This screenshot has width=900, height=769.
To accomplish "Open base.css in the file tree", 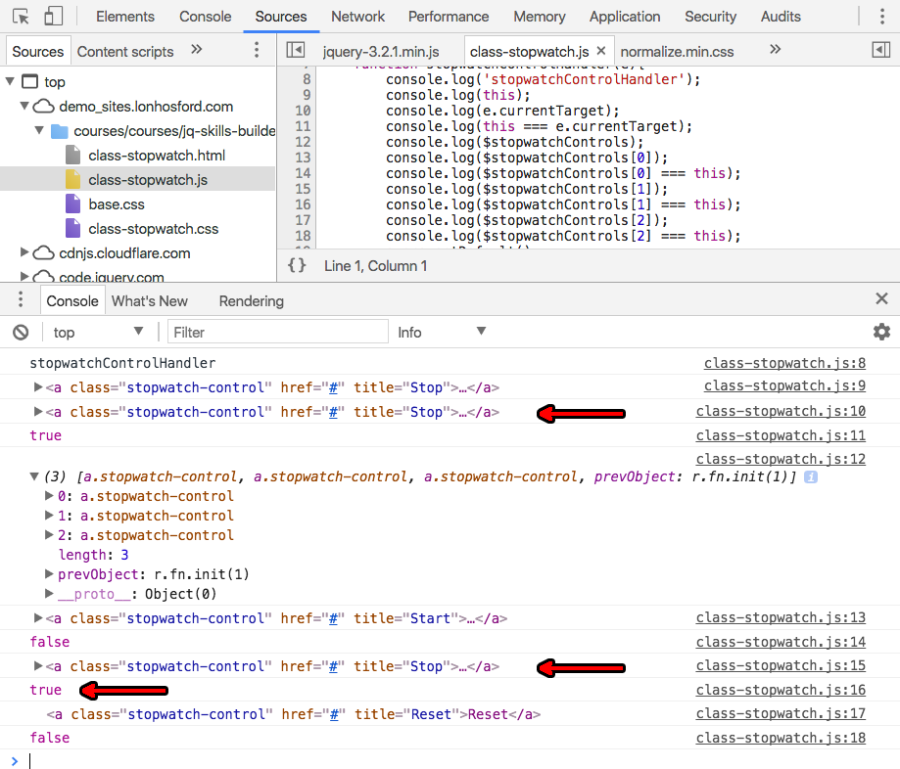I will [117, 204].
